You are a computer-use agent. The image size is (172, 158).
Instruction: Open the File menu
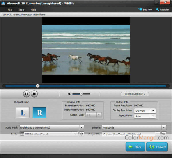click(x=10, y=10)
